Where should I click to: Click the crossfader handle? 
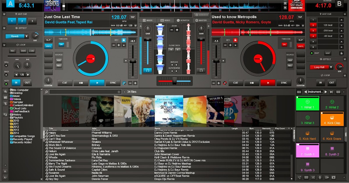click(174, 81)
